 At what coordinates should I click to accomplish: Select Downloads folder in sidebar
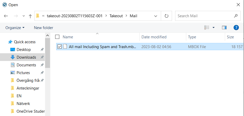(x=26, y=57)
